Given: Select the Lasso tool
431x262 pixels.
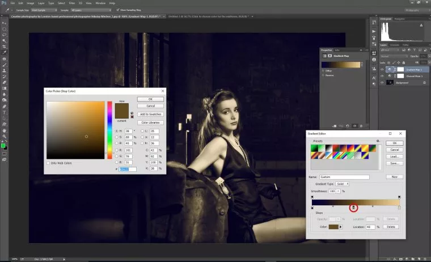Looking at the screenshot, I should point(4,35).
